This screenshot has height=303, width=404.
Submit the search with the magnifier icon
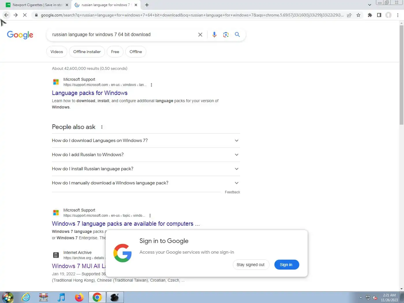coord(237,35)
